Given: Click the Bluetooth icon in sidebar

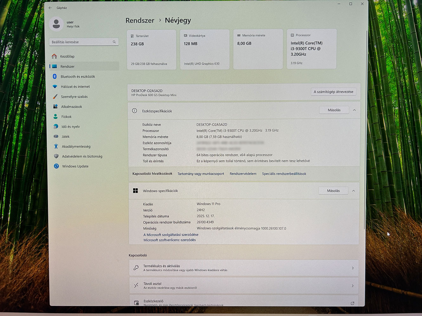Looking at the screenshot, I should coord(55,76).
